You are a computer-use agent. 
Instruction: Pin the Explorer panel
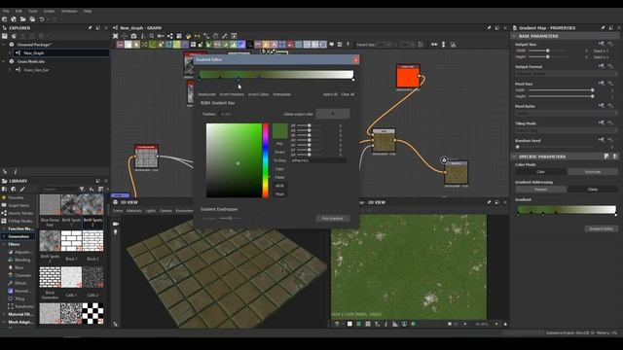pos(90,28)
